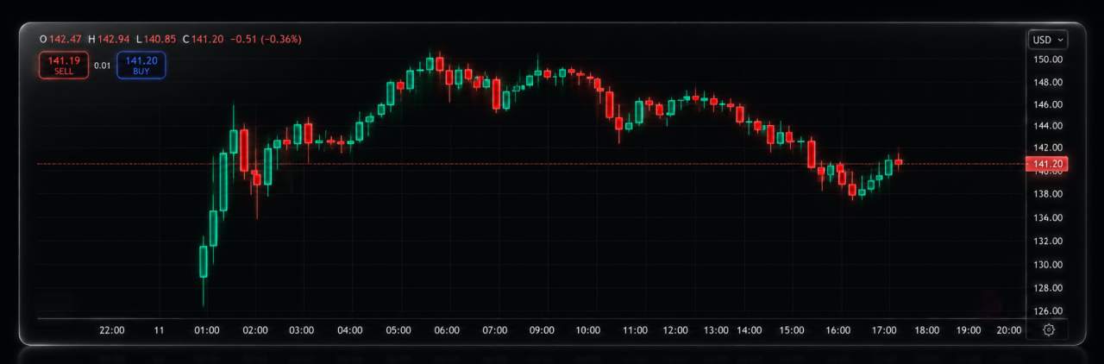Image resolution: width=1104 pixels, height=364 pixels.
Task: Click the current price label 141.20 on axis
Action: pyautogui.click(x=1047, y=164)
